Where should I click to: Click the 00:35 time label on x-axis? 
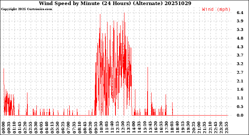pyautogui.click(x=9, y=128)
